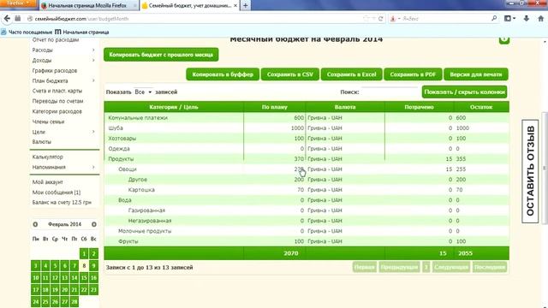
Task: Open the Калькулятор link
Action: click(x=48, y=157)
